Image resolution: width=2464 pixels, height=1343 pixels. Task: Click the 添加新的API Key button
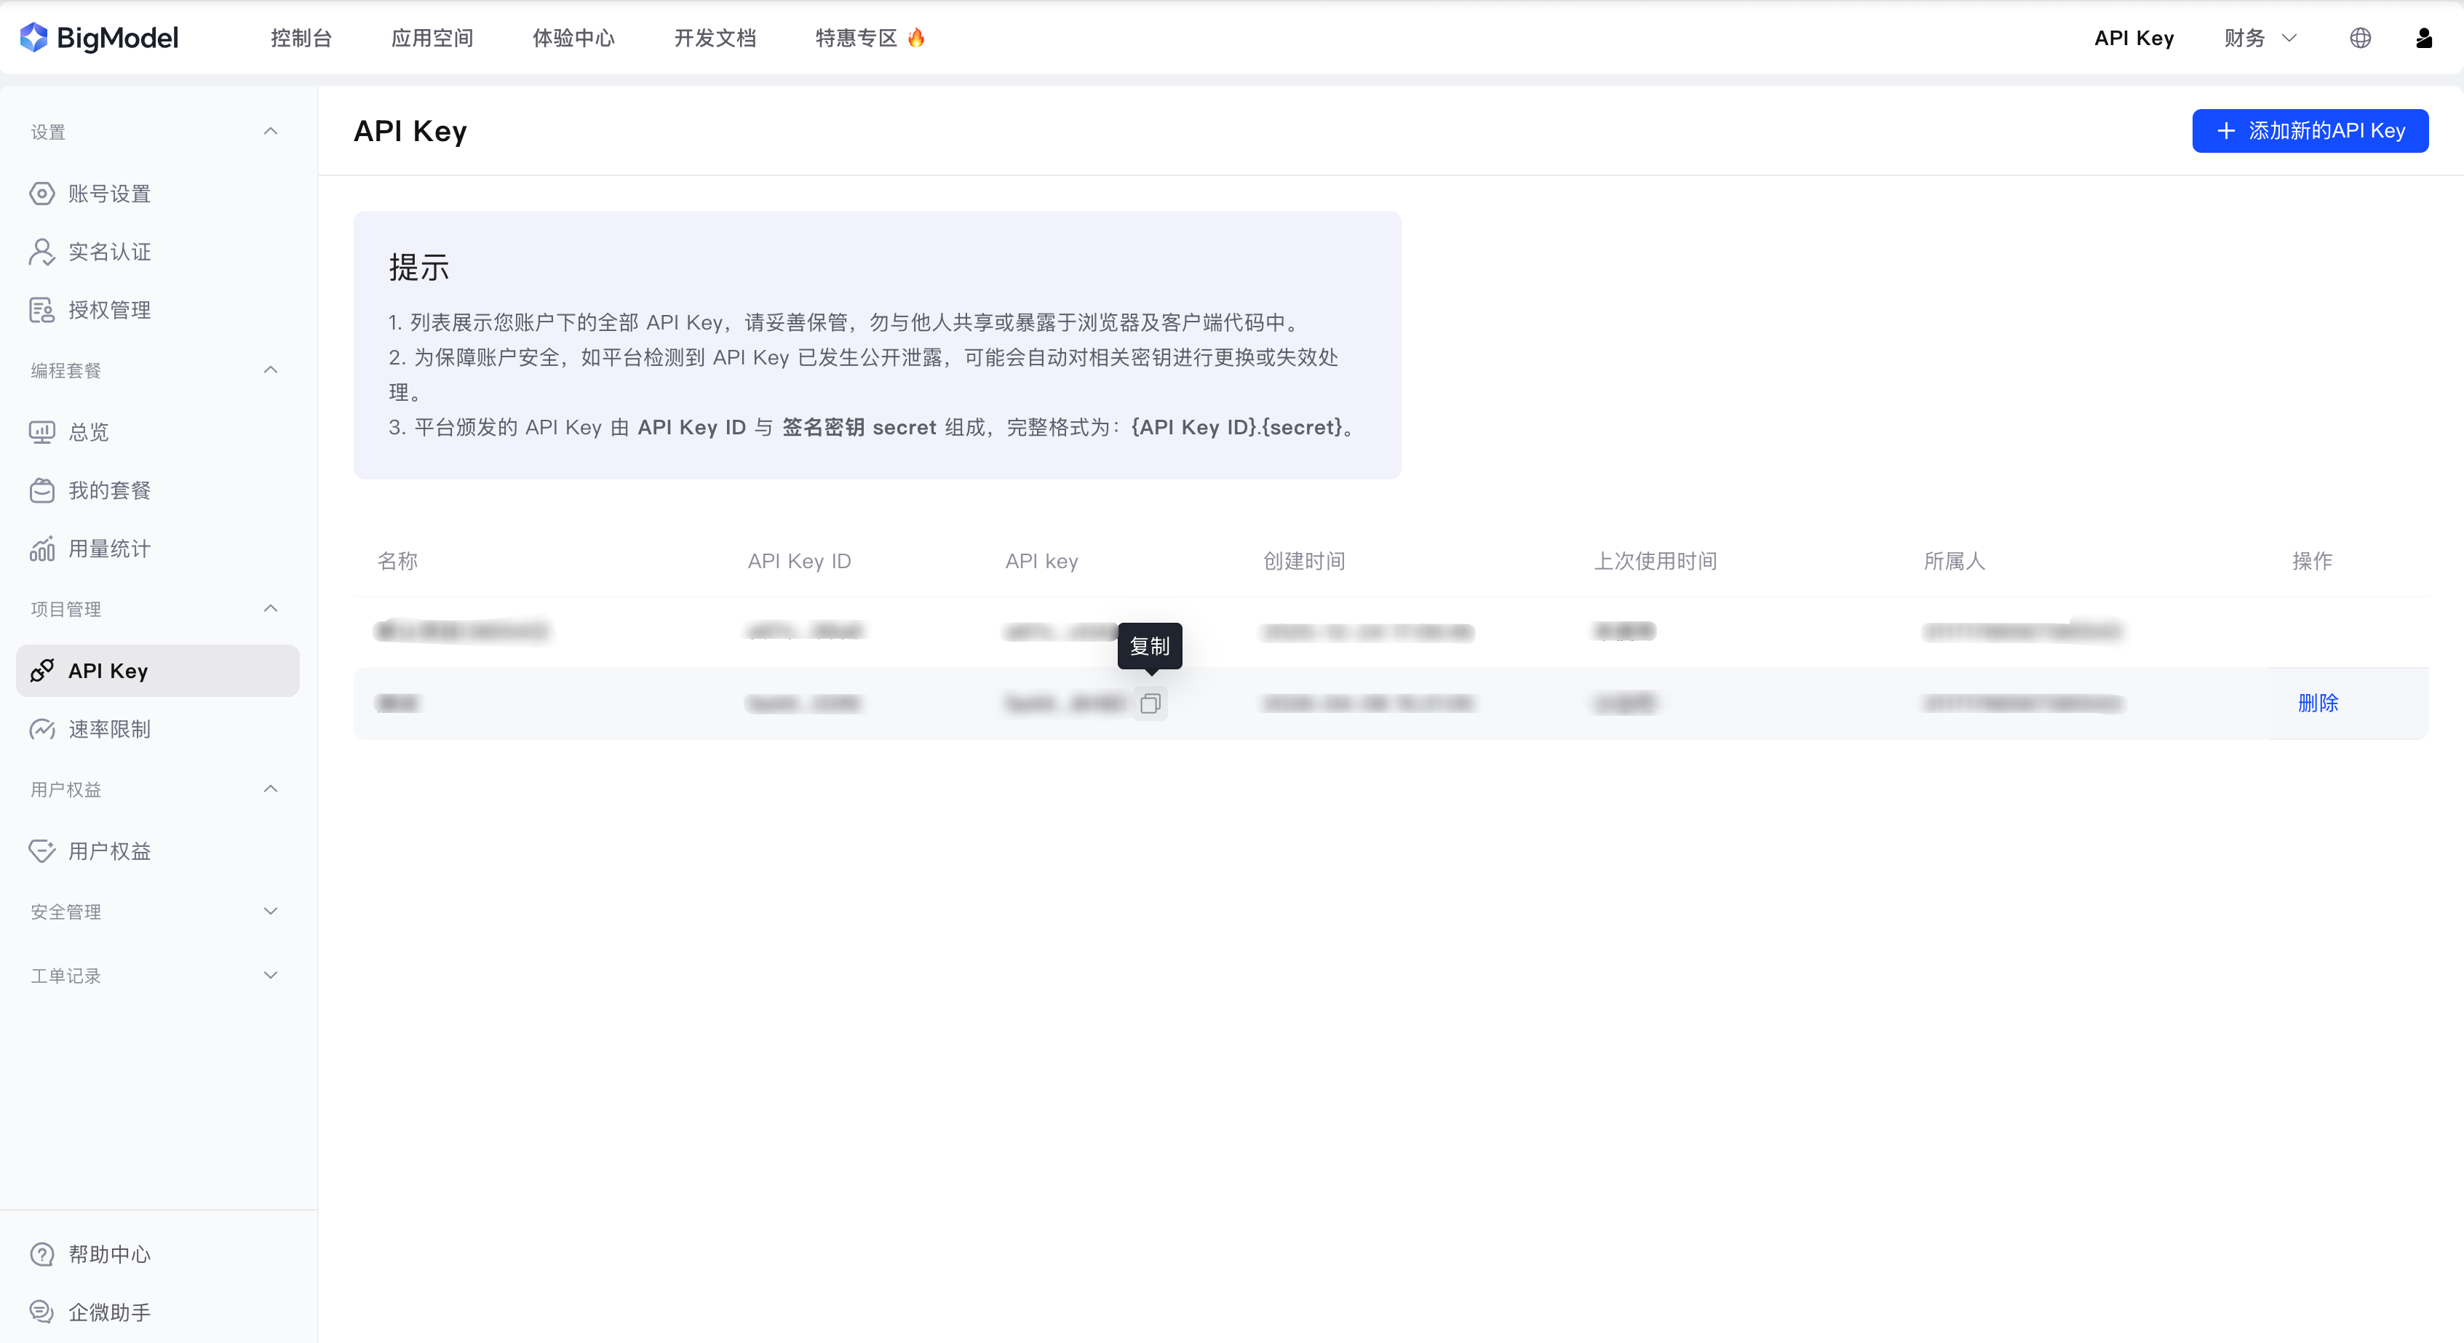click(x=2309, y=130)
